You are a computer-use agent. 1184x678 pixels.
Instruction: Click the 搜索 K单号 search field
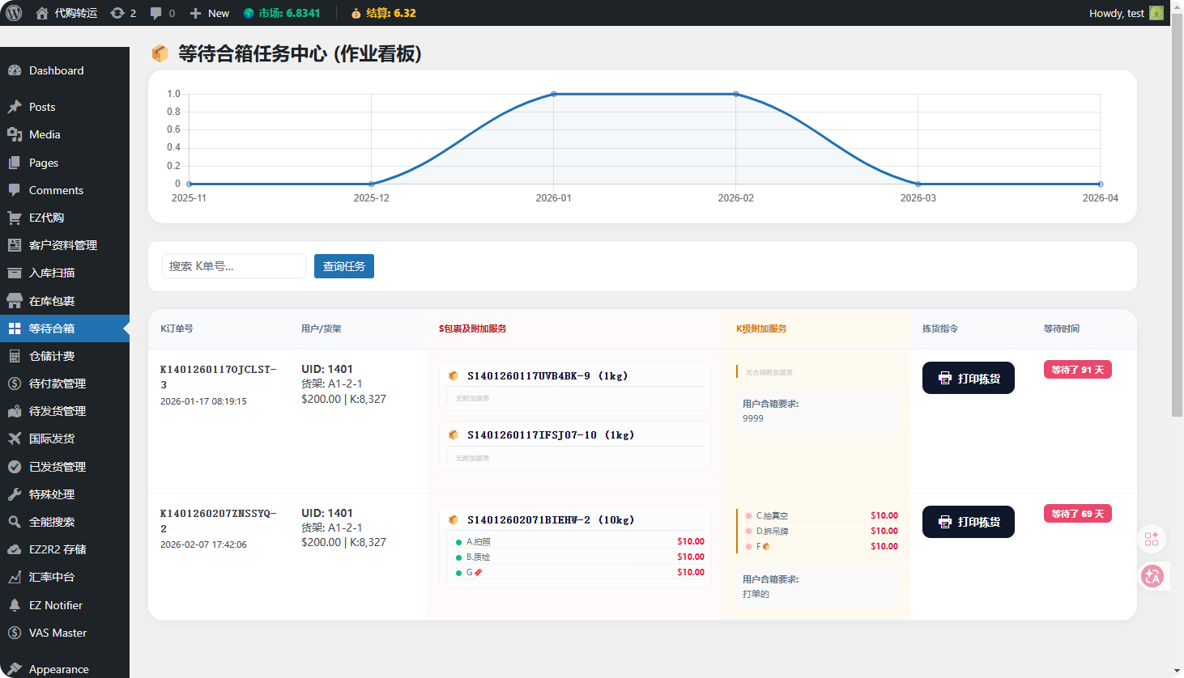point(234,266)
